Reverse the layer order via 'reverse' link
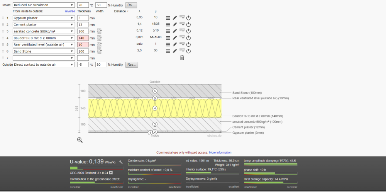386x192 pixels. pyautogui.click(x=70, y=11)
